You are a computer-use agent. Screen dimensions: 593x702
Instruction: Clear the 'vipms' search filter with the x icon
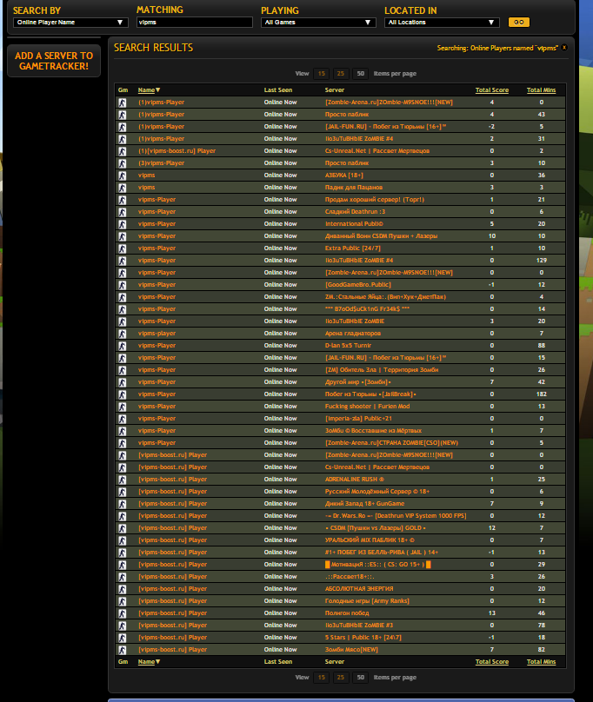click(x=564, y=48)
